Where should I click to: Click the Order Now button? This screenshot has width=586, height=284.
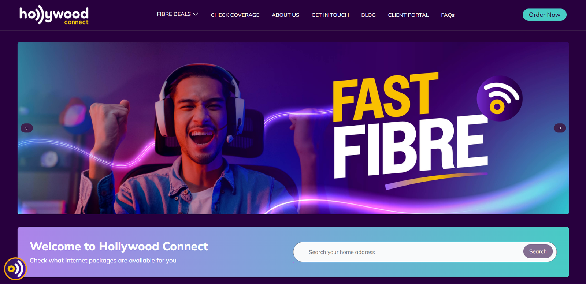(x=545, y=15)
